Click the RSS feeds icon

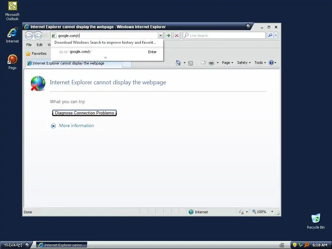[191, 63]
